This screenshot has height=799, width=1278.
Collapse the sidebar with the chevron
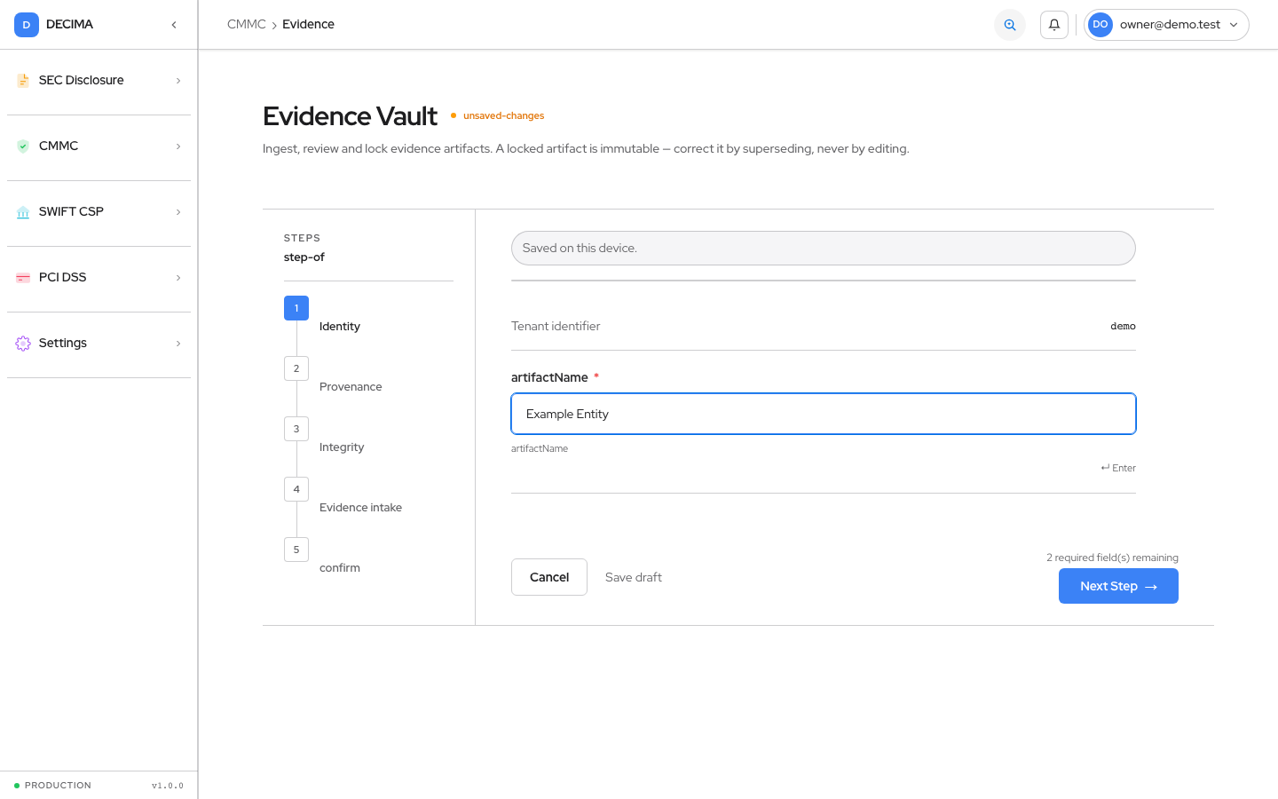[x=174, y=25]
